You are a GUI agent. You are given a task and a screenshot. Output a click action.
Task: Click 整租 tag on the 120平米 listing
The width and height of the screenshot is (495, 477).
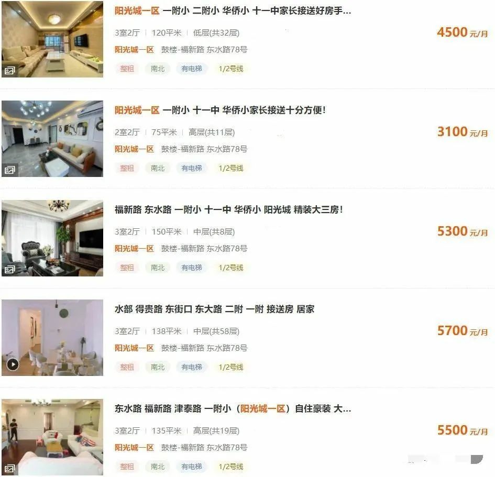click(127, 69)
